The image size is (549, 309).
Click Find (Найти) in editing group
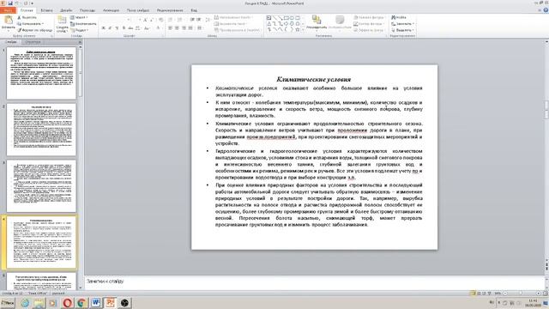(399, 17)
